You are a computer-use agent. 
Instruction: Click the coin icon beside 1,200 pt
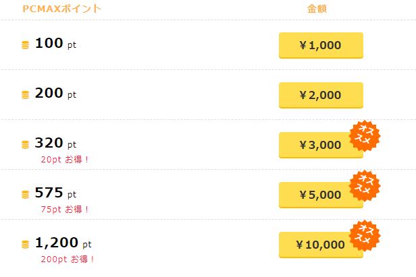coord(26,245)
